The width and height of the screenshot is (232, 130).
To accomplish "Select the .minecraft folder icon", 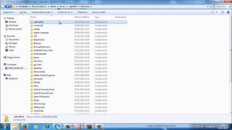I will tap(32, 26).
